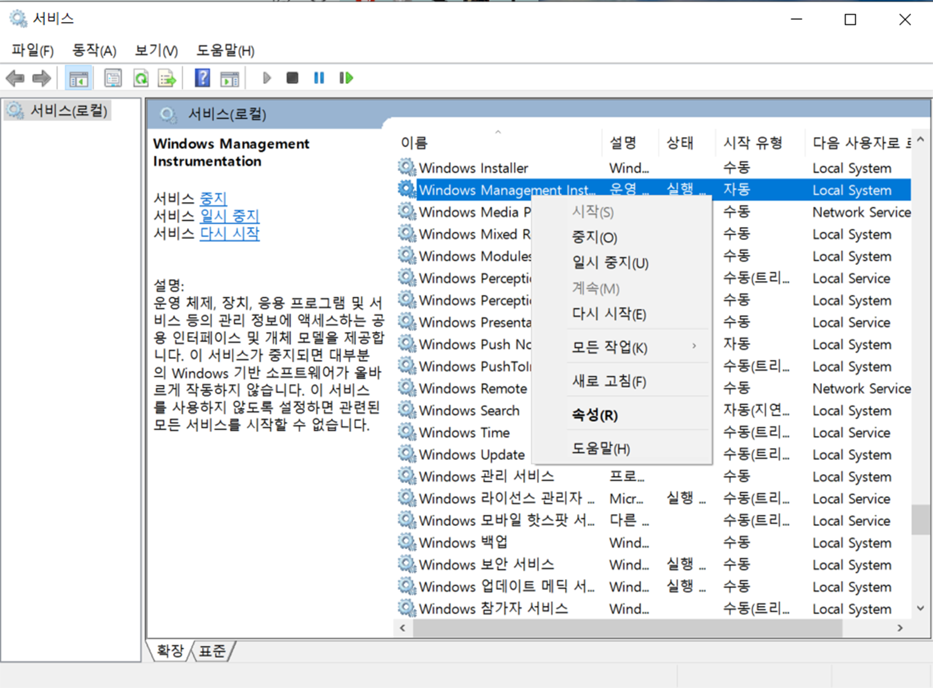Sort by 다음 사용자로 column header
This screenshot has height=688, width=933.
coord(858,143)
